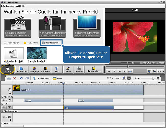The width and height of the screenshot is (166, 128).
Task: Open the volume dropdown arrow next to speaker
Action: (x=163, y=71)
